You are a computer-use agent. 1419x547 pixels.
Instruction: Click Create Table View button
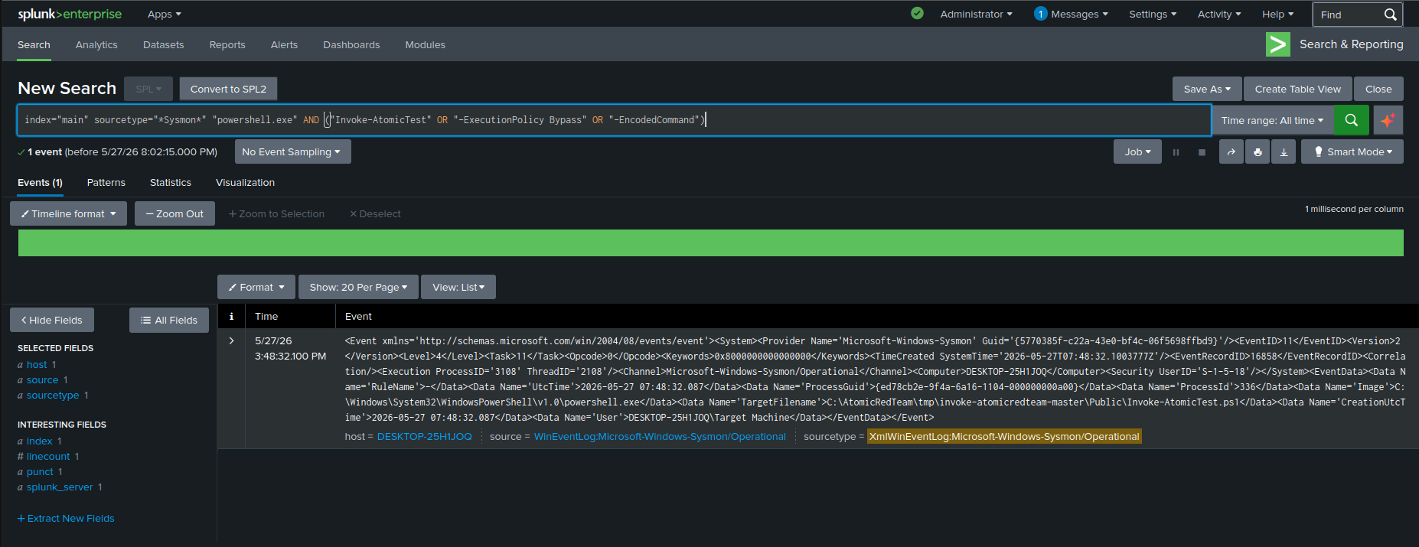(x=1297, y=89)
